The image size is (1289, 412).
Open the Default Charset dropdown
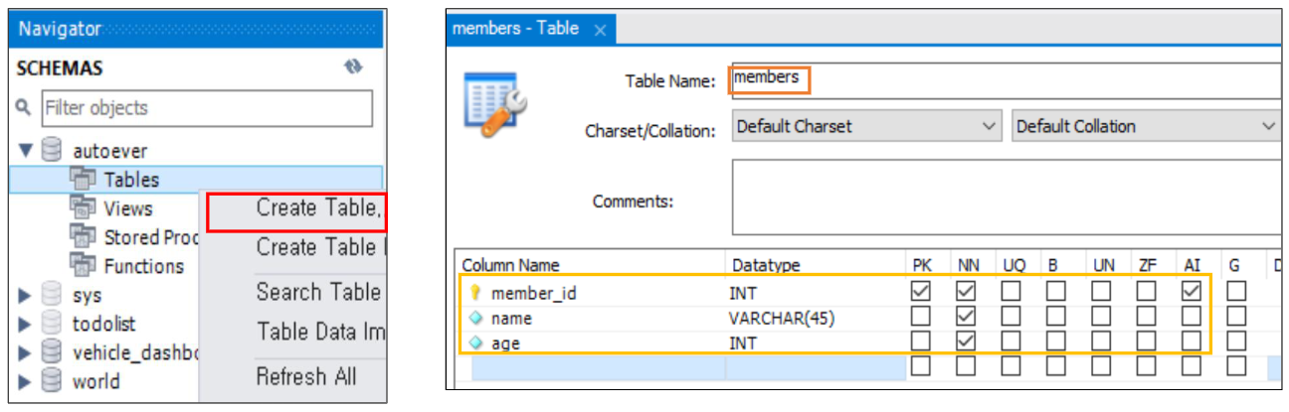coord(865,126)
